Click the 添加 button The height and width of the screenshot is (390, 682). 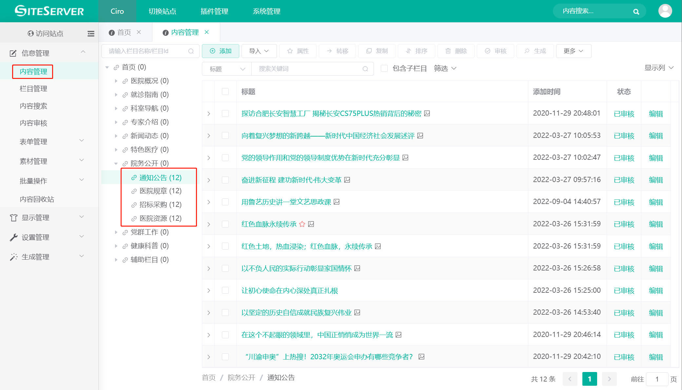(221, 51)
